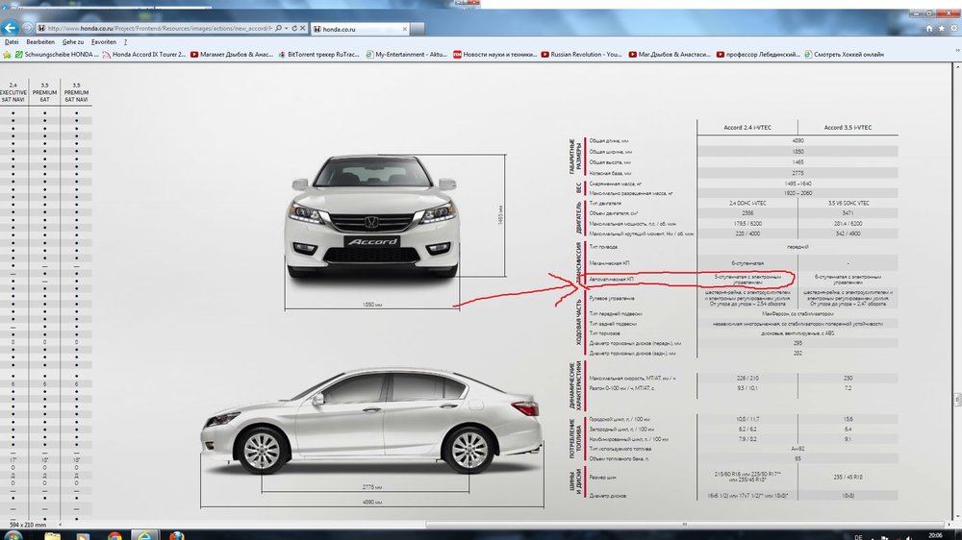Click the search magnifier in the address bar
The width and height of the screenshot is (962, 540).
click(278, 29)
